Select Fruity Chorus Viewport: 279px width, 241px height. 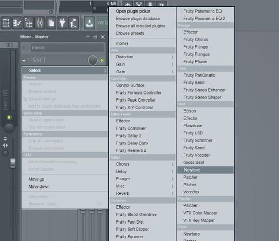point(205,40)
